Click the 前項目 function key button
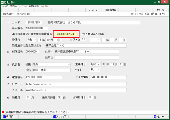This screenshot has width=170, height=120. 10,116
